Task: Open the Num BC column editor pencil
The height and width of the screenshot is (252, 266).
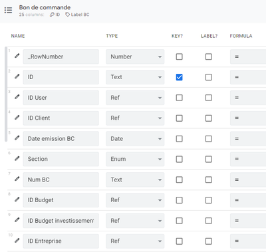Action: click(17, 179)
